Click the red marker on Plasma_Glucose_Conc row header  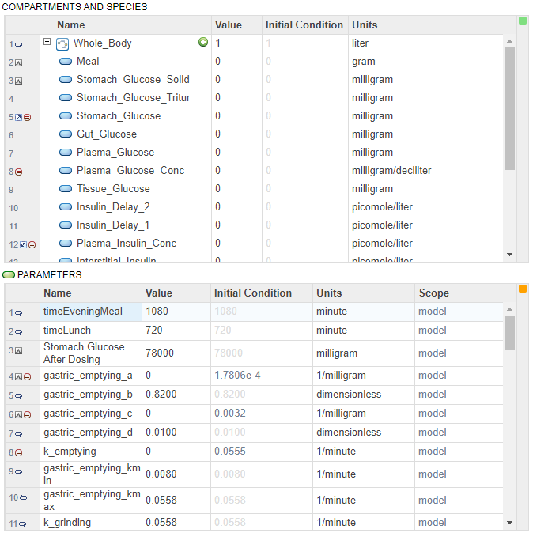tap(19, 172)
